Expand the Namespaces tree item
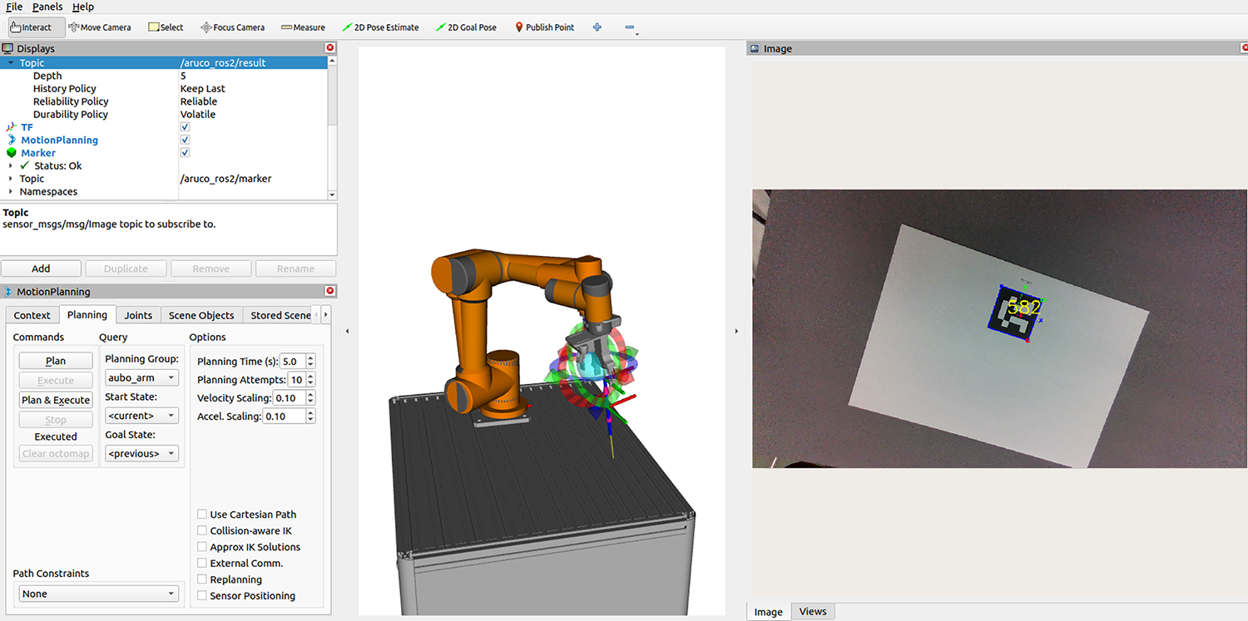 pyautogui.click(x=11, y=191)
